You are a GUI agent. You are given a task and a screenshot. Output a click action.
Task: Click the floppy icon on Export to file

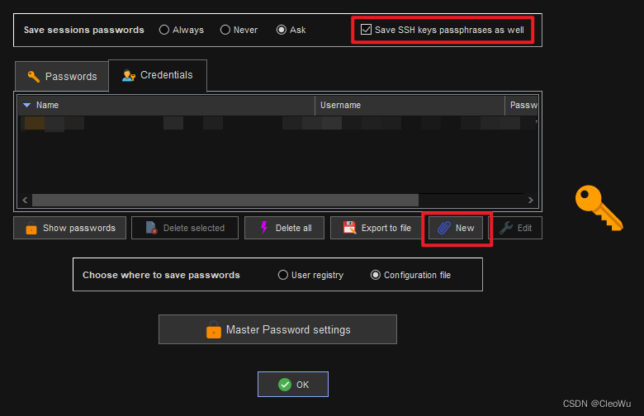tap(349, 228)
